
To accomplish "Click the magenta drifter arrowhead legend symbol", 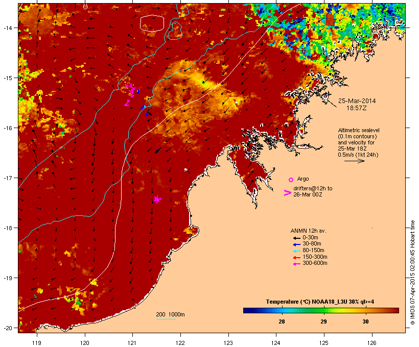I will 288,193.
